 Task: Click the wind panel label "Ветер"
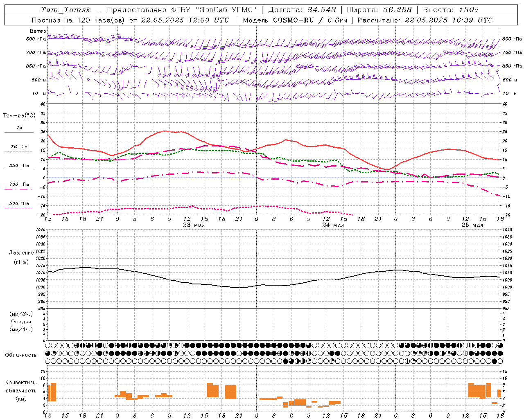[38, 31]
